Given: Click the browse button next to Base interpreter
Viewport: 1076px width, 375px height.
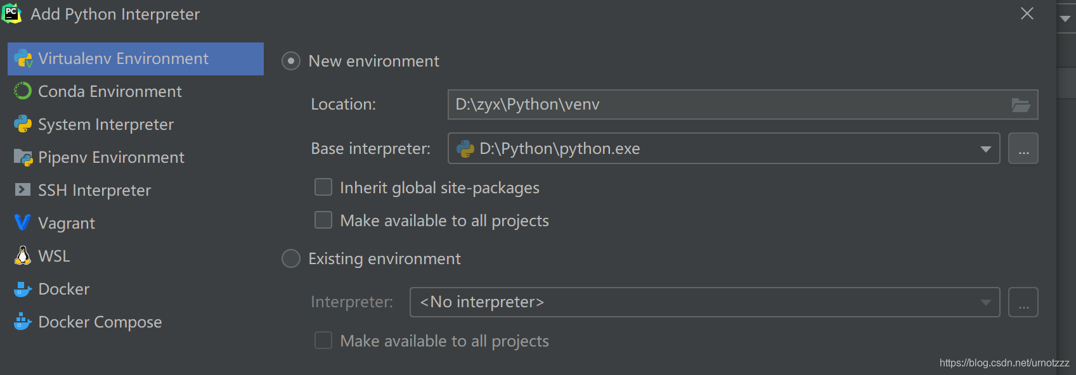Looking at the screenshot, I should click(1023, 149).
